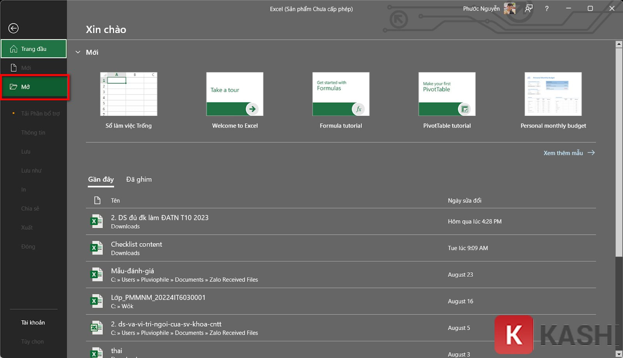Viewport: 623px width, 358px height.
Task: Click the back arrow icon
Action: [13, 28]
